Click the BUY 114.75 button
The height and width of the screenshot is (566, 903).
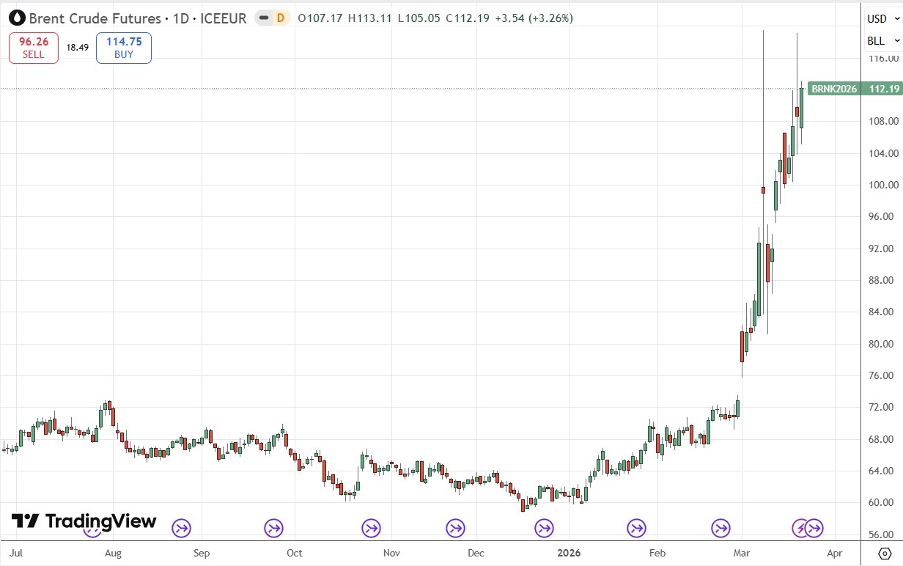(123, 47)
